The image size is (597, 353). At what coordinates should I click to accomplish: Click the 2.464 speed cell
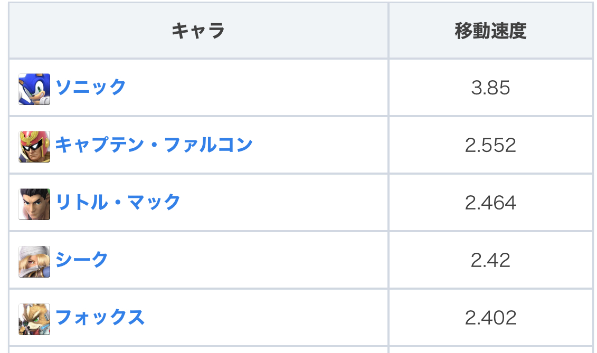(490, 203)
